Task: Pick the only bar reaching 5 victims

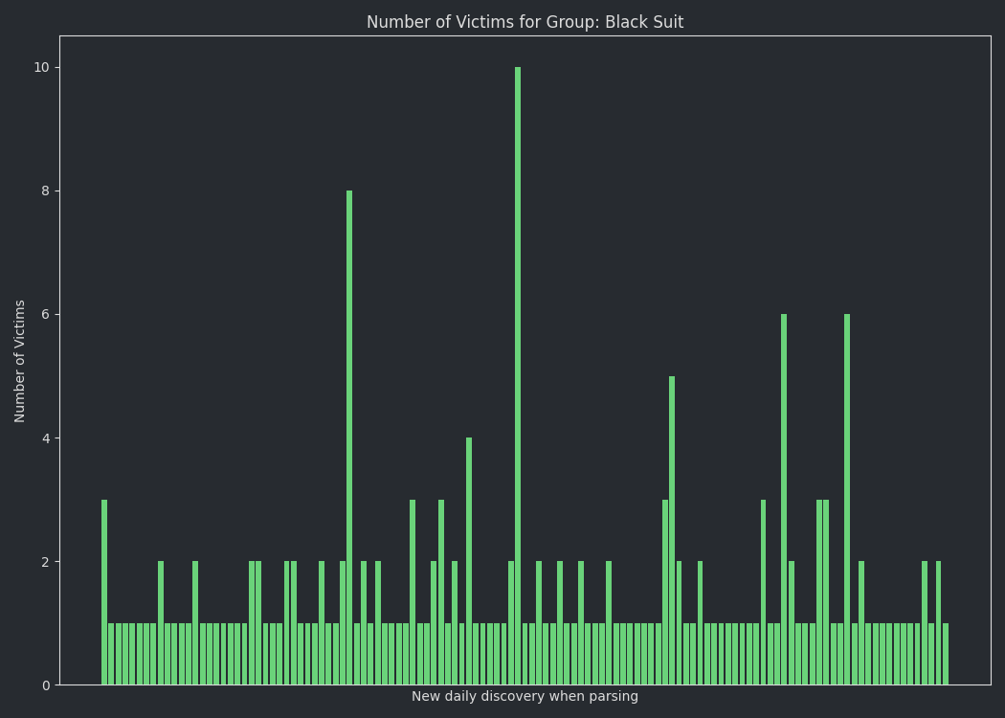Action: [672, 530]
